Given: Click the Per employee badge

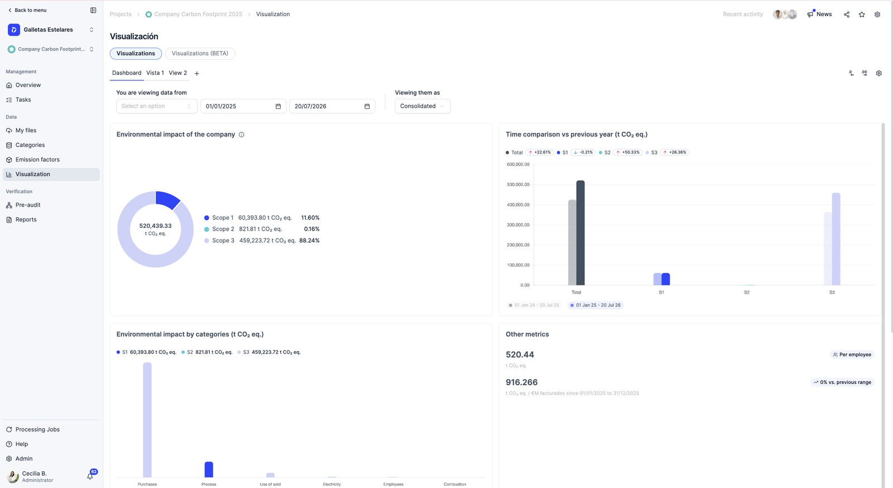Looking at the screenshot, I should [852, 355].
